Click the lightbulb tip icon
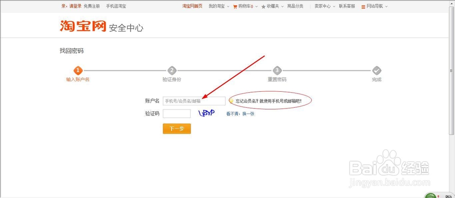The height and width of the screenshot is (198, 455). pyautogui.click(x=231, y=101)
